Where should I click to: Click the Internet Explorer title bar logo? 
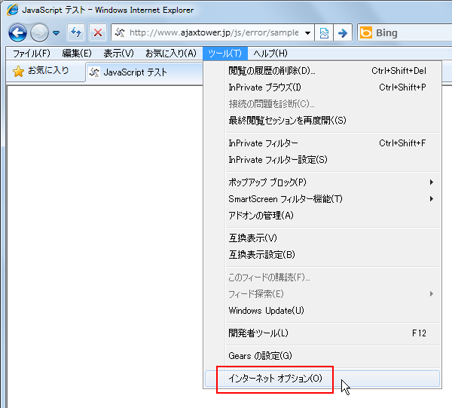point(13,10)
